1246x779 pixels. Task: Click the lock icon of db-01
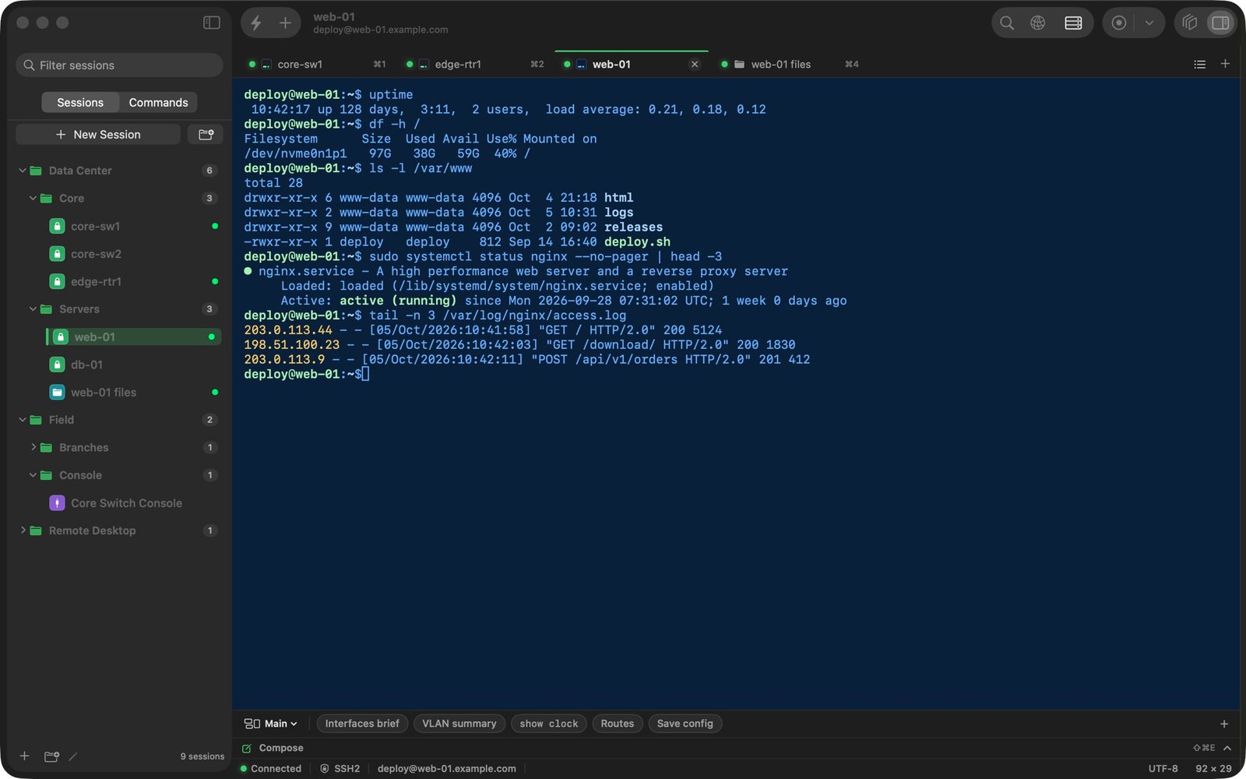pos(57,365)
